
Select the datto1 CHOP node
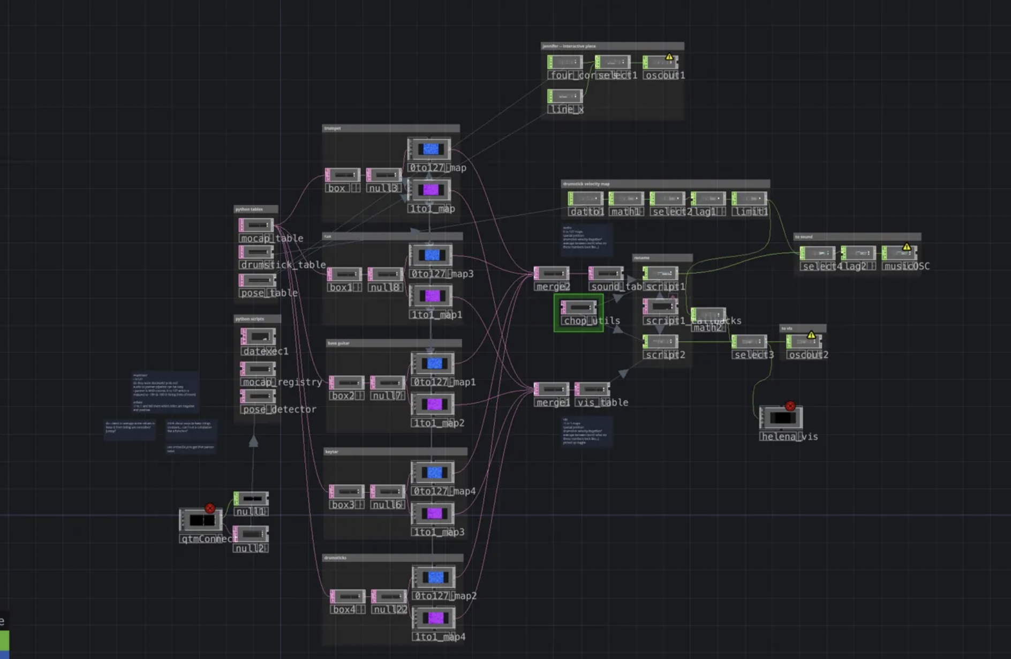(585, 198)
